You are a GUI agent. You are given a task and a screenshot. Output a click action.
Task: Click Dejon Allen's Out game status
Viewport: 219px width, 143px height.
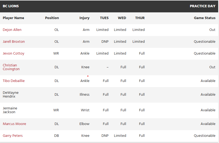212,30
